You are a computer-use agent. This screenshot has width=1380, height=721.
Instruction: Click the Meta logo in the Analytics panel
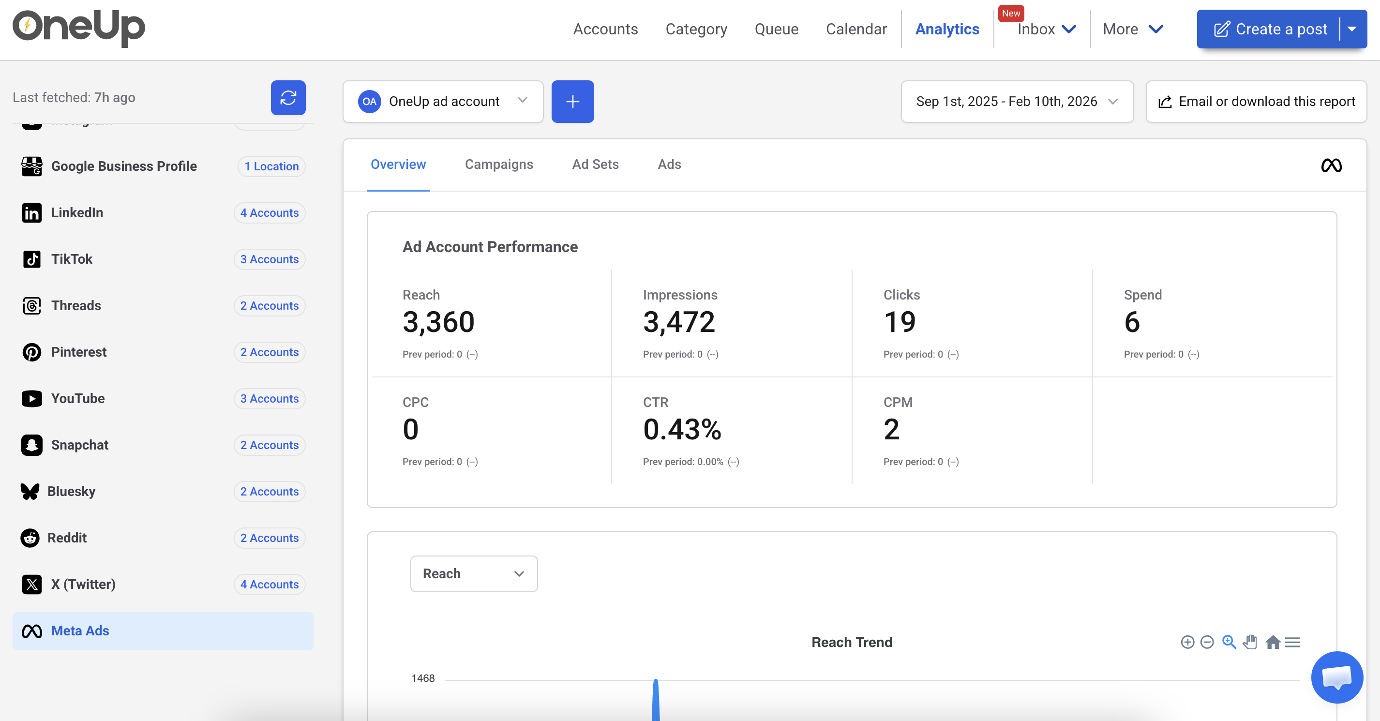click(x=1332, y=165)
